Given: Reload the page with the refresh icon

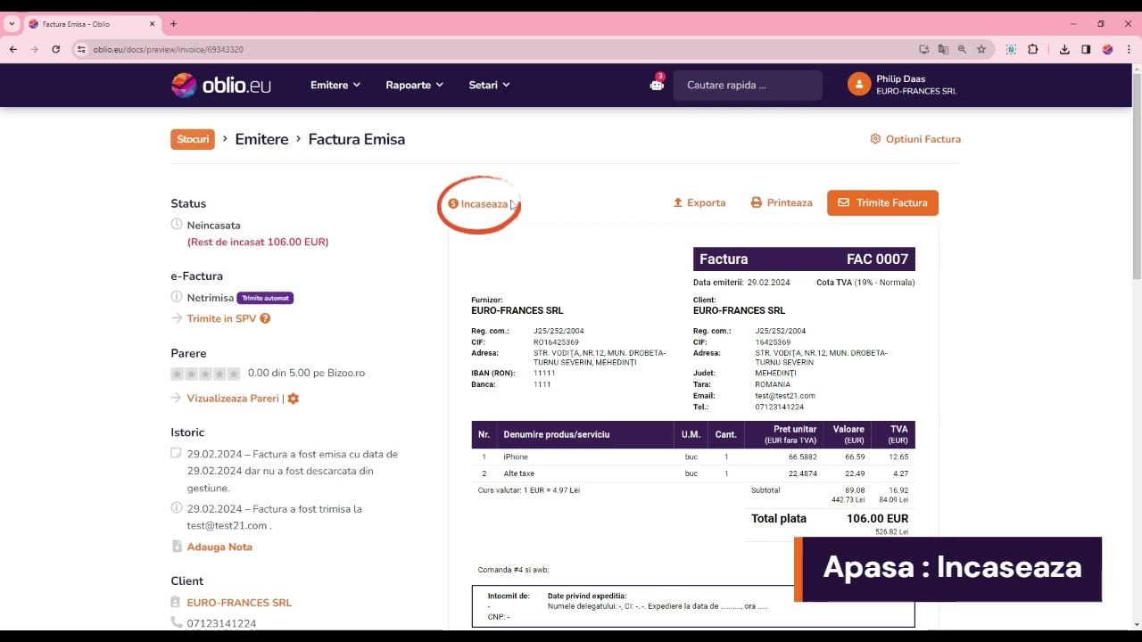Looking at the screenshot, I should 55,49.
